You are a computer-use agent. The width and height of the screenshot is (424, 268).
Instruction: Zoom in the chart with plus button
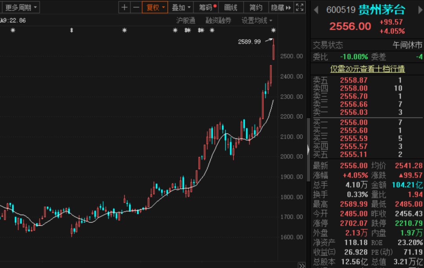124,7
